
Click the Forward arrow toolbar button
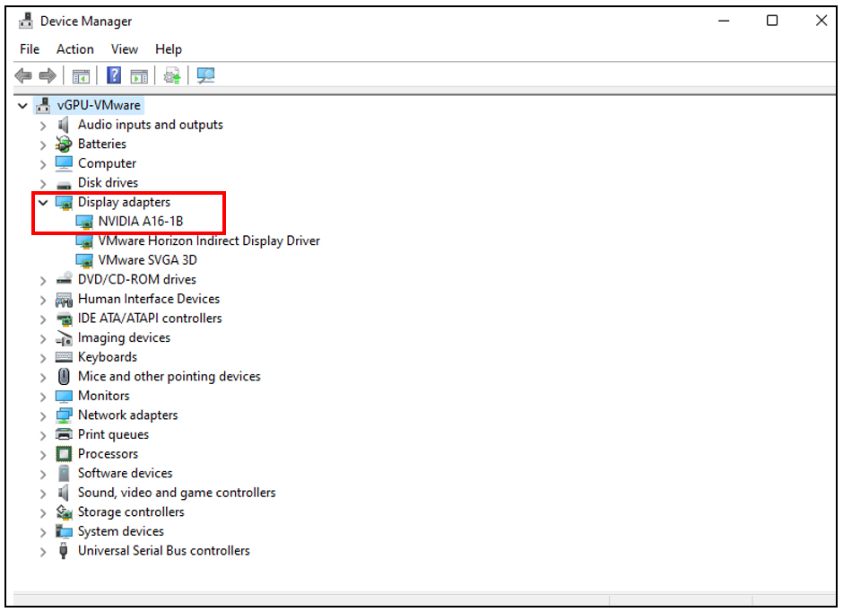pyautogui.click(x=47, y=76)
